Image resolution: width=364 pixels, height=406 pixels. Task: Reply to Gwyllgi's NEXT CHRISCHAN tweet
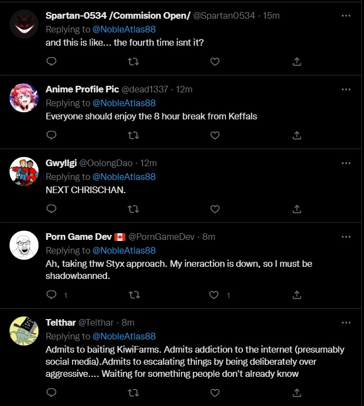[x=51, y=209]
